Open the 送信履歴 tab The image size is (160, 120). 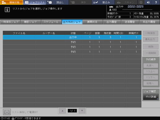[130, 22]
